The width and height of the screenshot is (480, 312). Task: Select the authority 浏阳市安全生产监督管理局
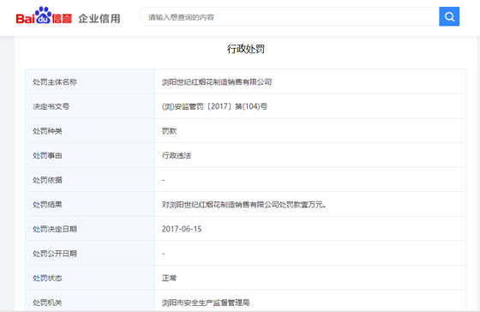[x=206, y=303]
